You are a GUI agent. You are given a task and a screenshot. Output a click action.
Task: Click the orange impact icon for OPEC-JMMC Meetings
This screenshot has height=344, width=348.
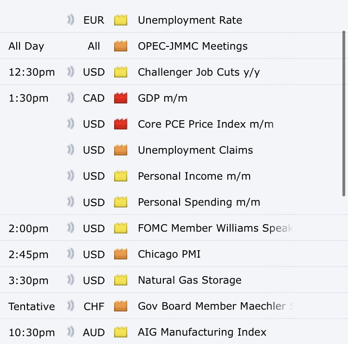click(x=121, y=46)
